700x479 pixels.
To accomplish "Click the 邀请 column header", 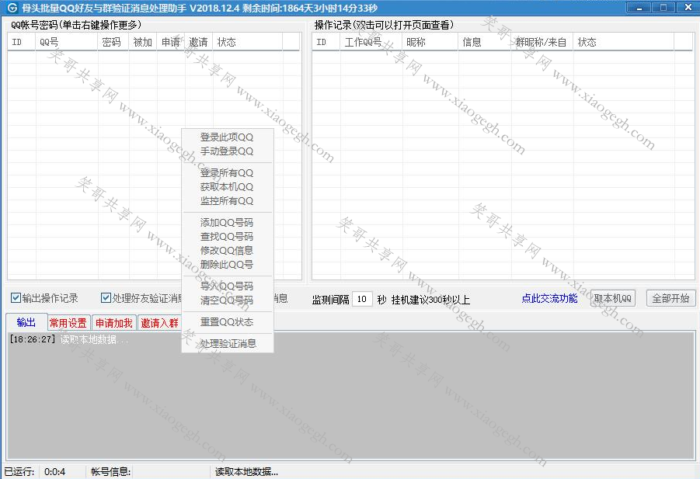I will (x=199, y=42).
